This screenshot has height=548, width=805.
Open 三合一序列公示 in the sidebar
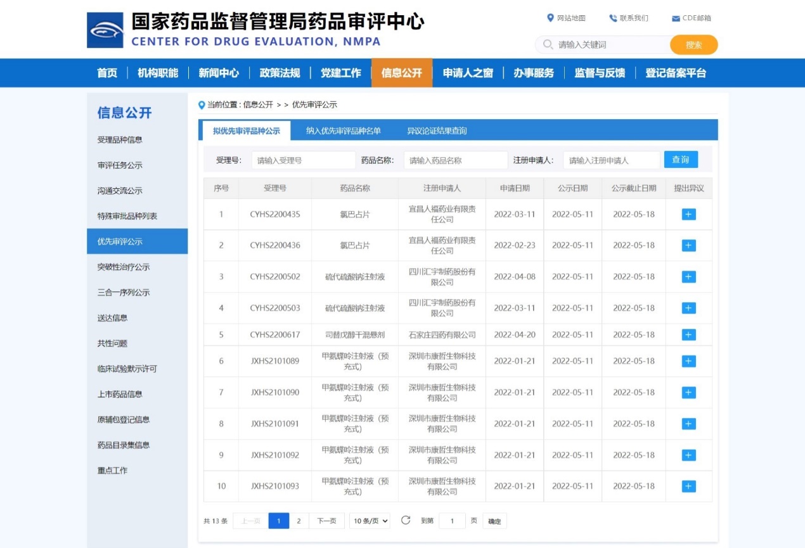[137, 292]
